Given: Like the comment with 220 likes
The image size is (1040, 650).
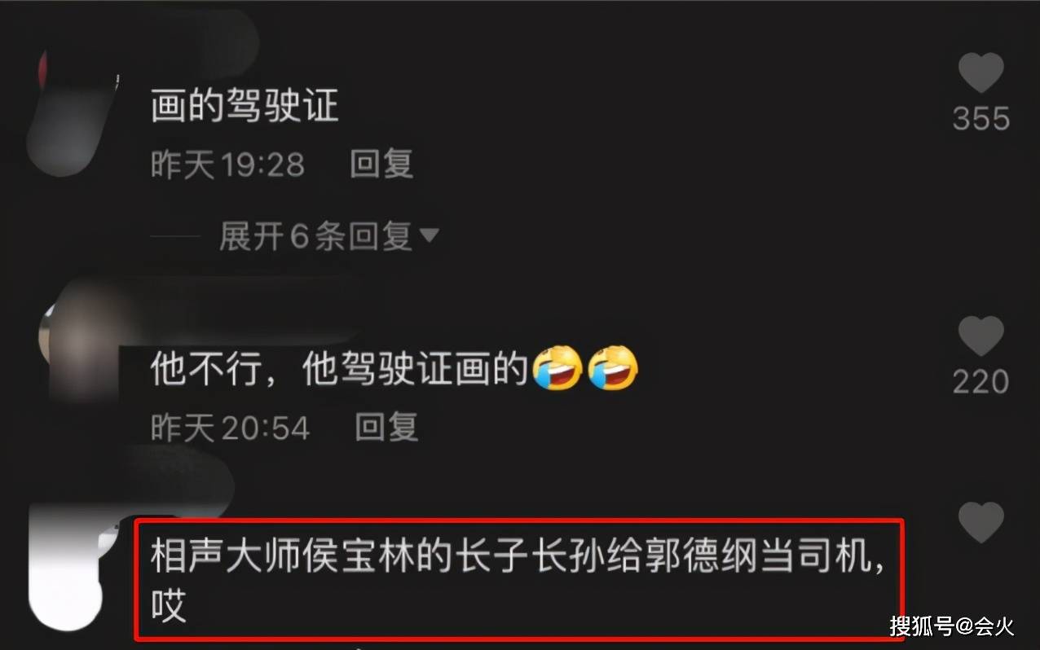Looking at the screenshot, I should (981, 337).
